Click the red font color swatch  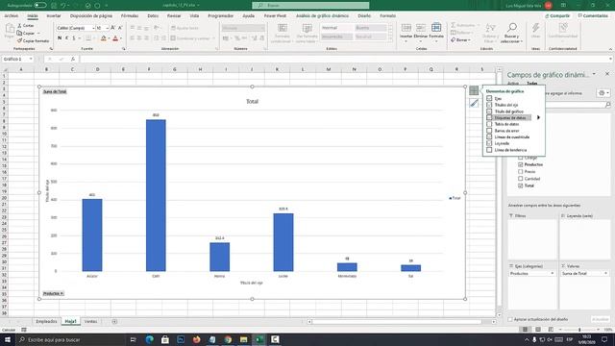(115, 38)
